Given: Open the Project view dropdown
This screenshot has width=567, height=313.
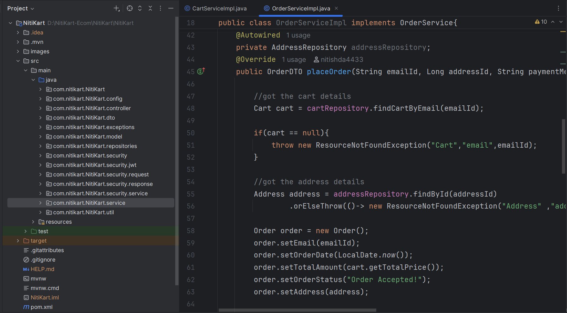Looking at the screenshot, I should [x=21, y=9].
